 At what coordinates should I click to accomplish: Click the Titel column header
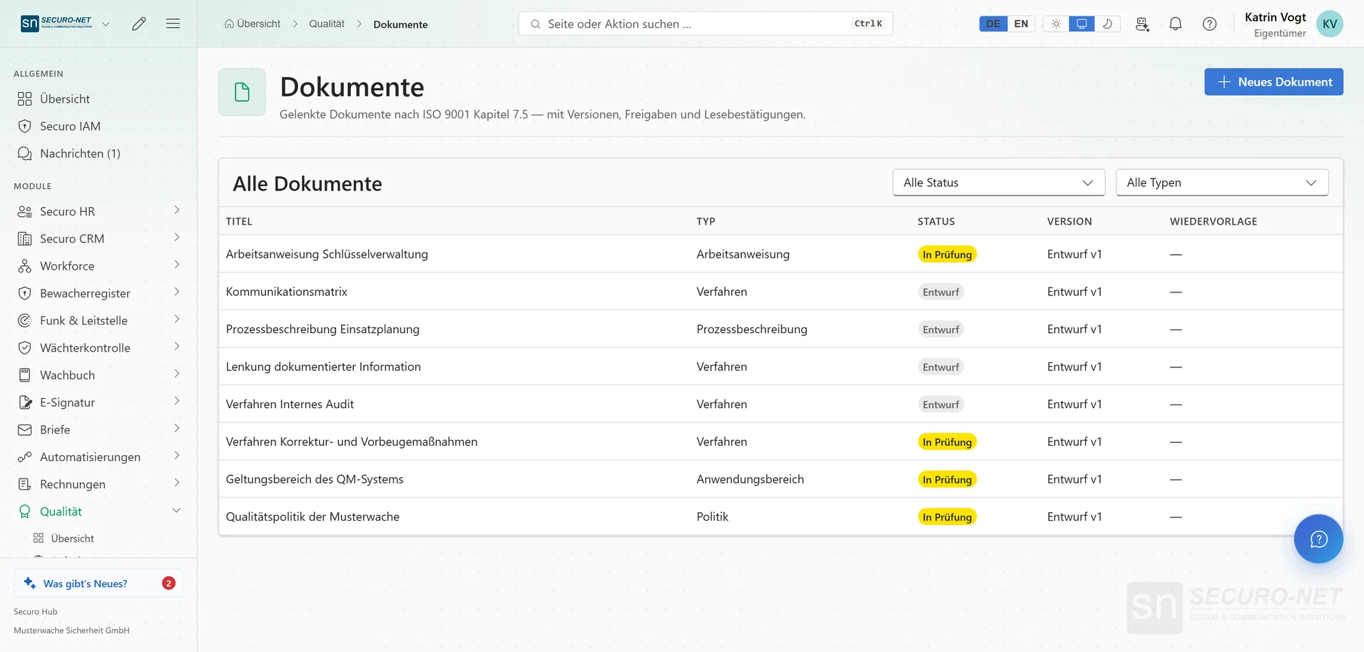pyautogui.click(x=239, y=221)
